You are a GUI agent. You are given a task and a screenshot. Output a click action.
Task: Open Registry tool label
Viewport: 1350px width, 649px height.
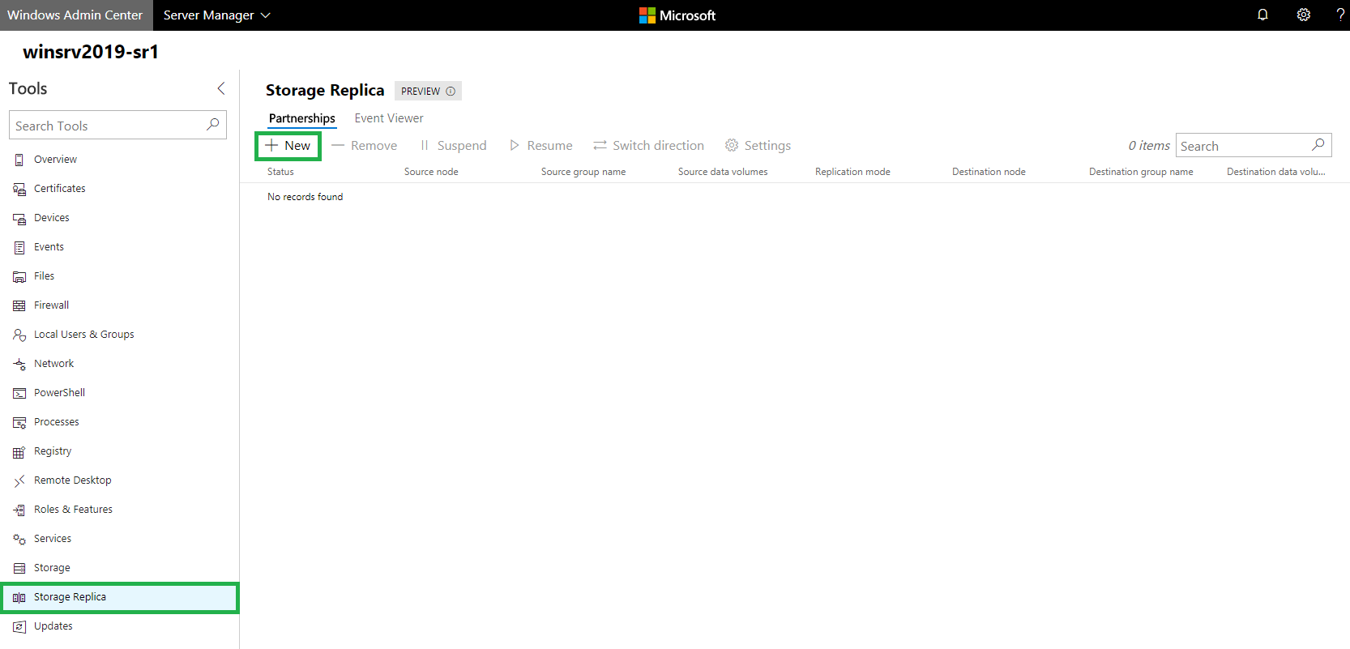click(x=53, y=451)
